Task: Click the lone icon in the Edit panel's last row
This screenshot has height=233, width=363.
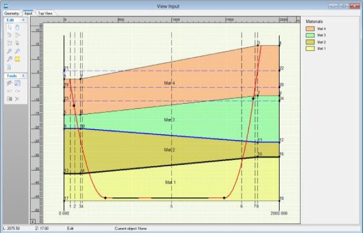Action: pos(10,67)
